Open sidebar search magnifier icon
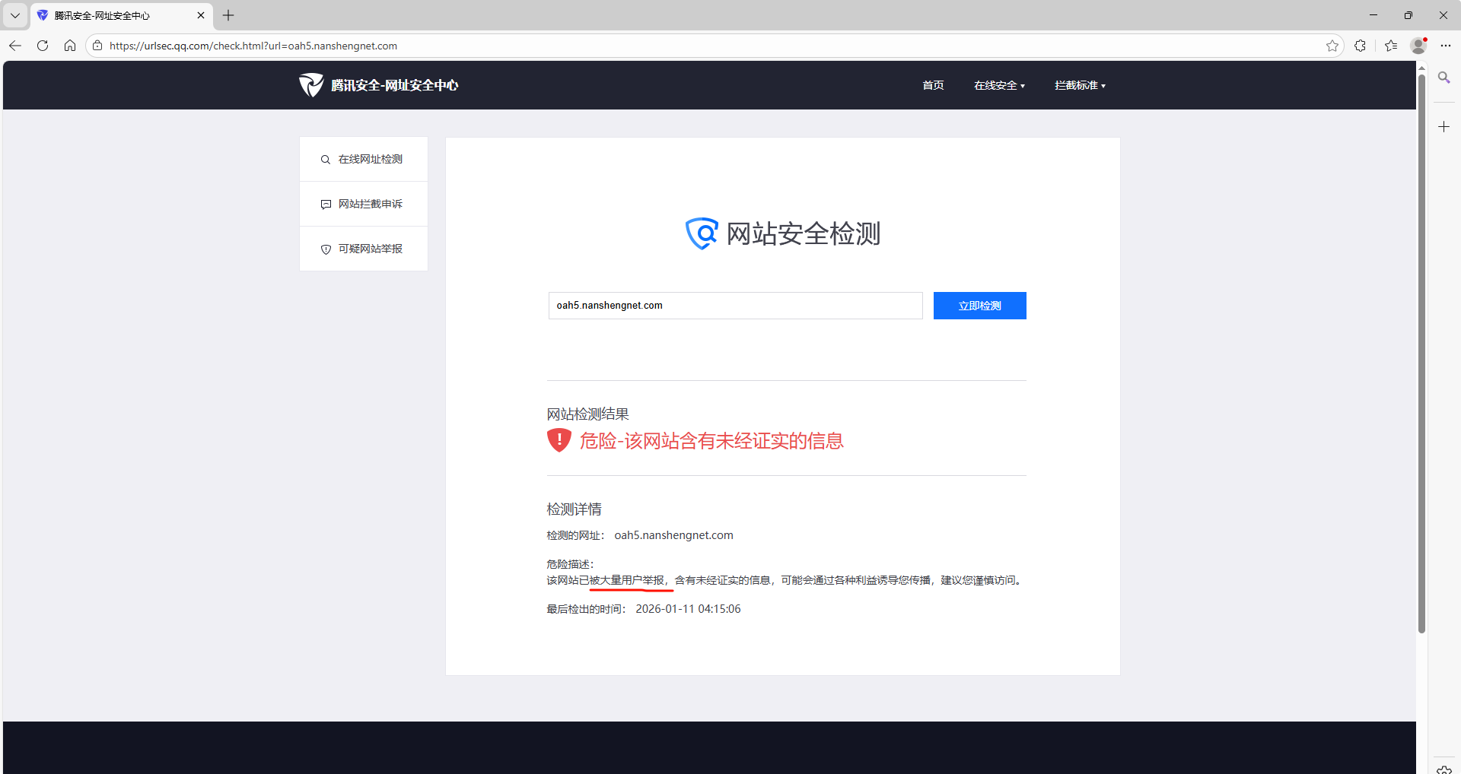The image size is (1461, 774). 1444,78
